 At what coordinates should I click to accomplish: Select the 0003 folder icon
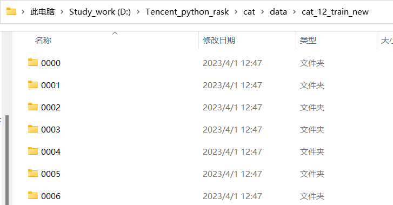(x=33, y=129)
